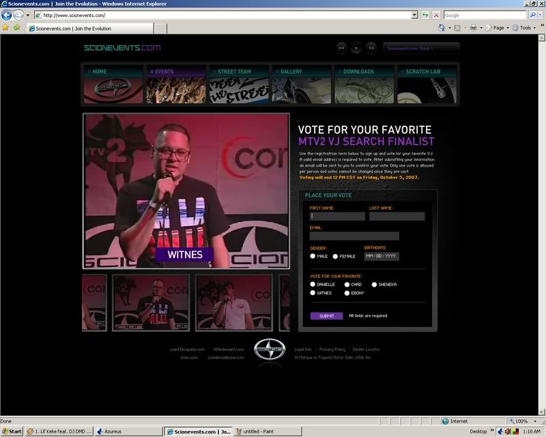Click the Favorites Center star icon
This screenshot has width=546, height=437.
click(5, 28)
